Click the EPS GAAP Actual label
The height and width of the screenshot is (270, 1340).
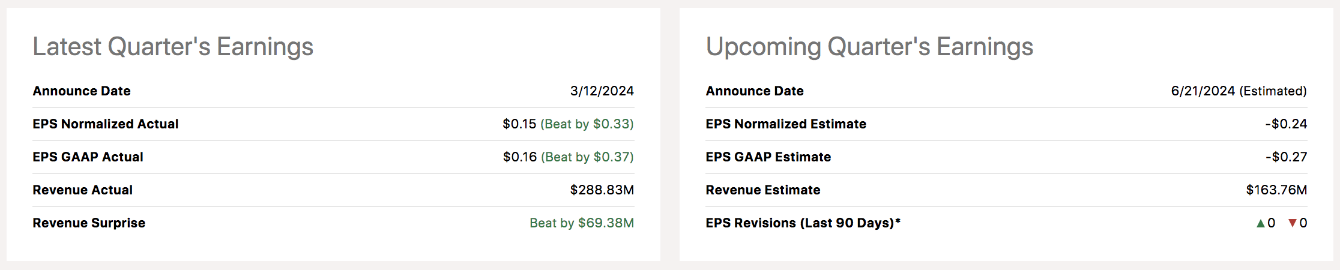click(x=88, y=157)
